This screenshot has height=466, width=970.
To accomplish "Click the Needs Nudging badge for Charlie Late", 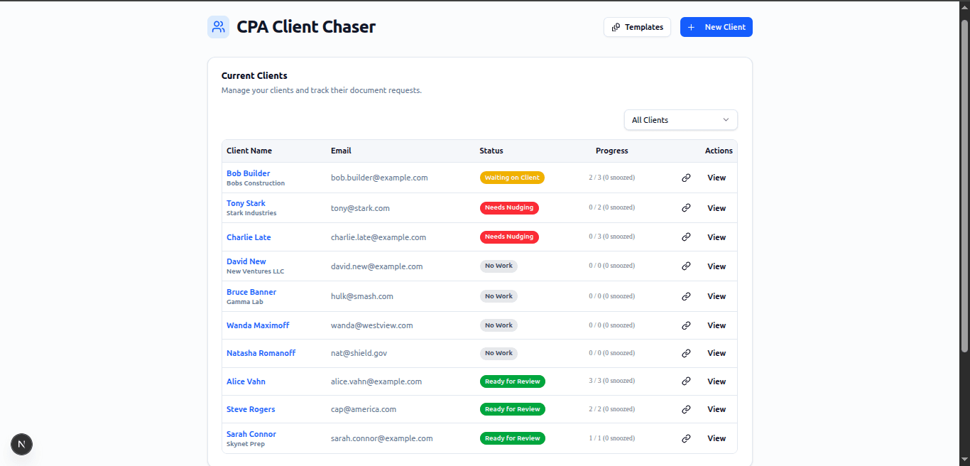I will point(509,237).
